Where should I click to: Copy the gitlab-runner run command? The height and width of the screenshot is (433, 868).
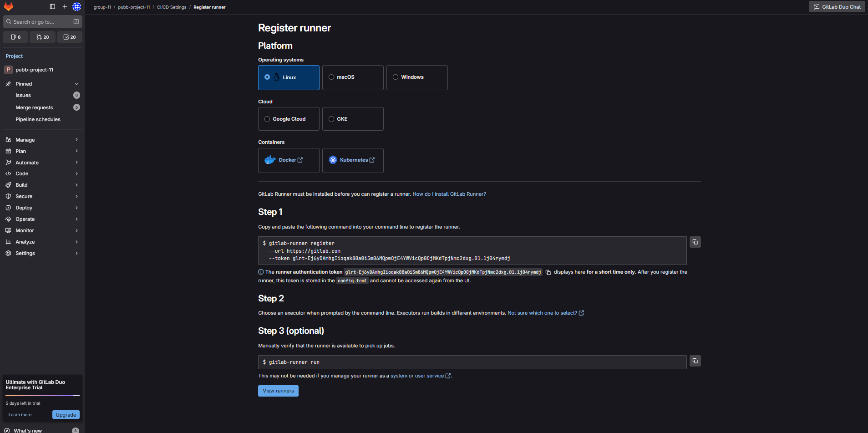pyautogui.click(x=695, y=361)
